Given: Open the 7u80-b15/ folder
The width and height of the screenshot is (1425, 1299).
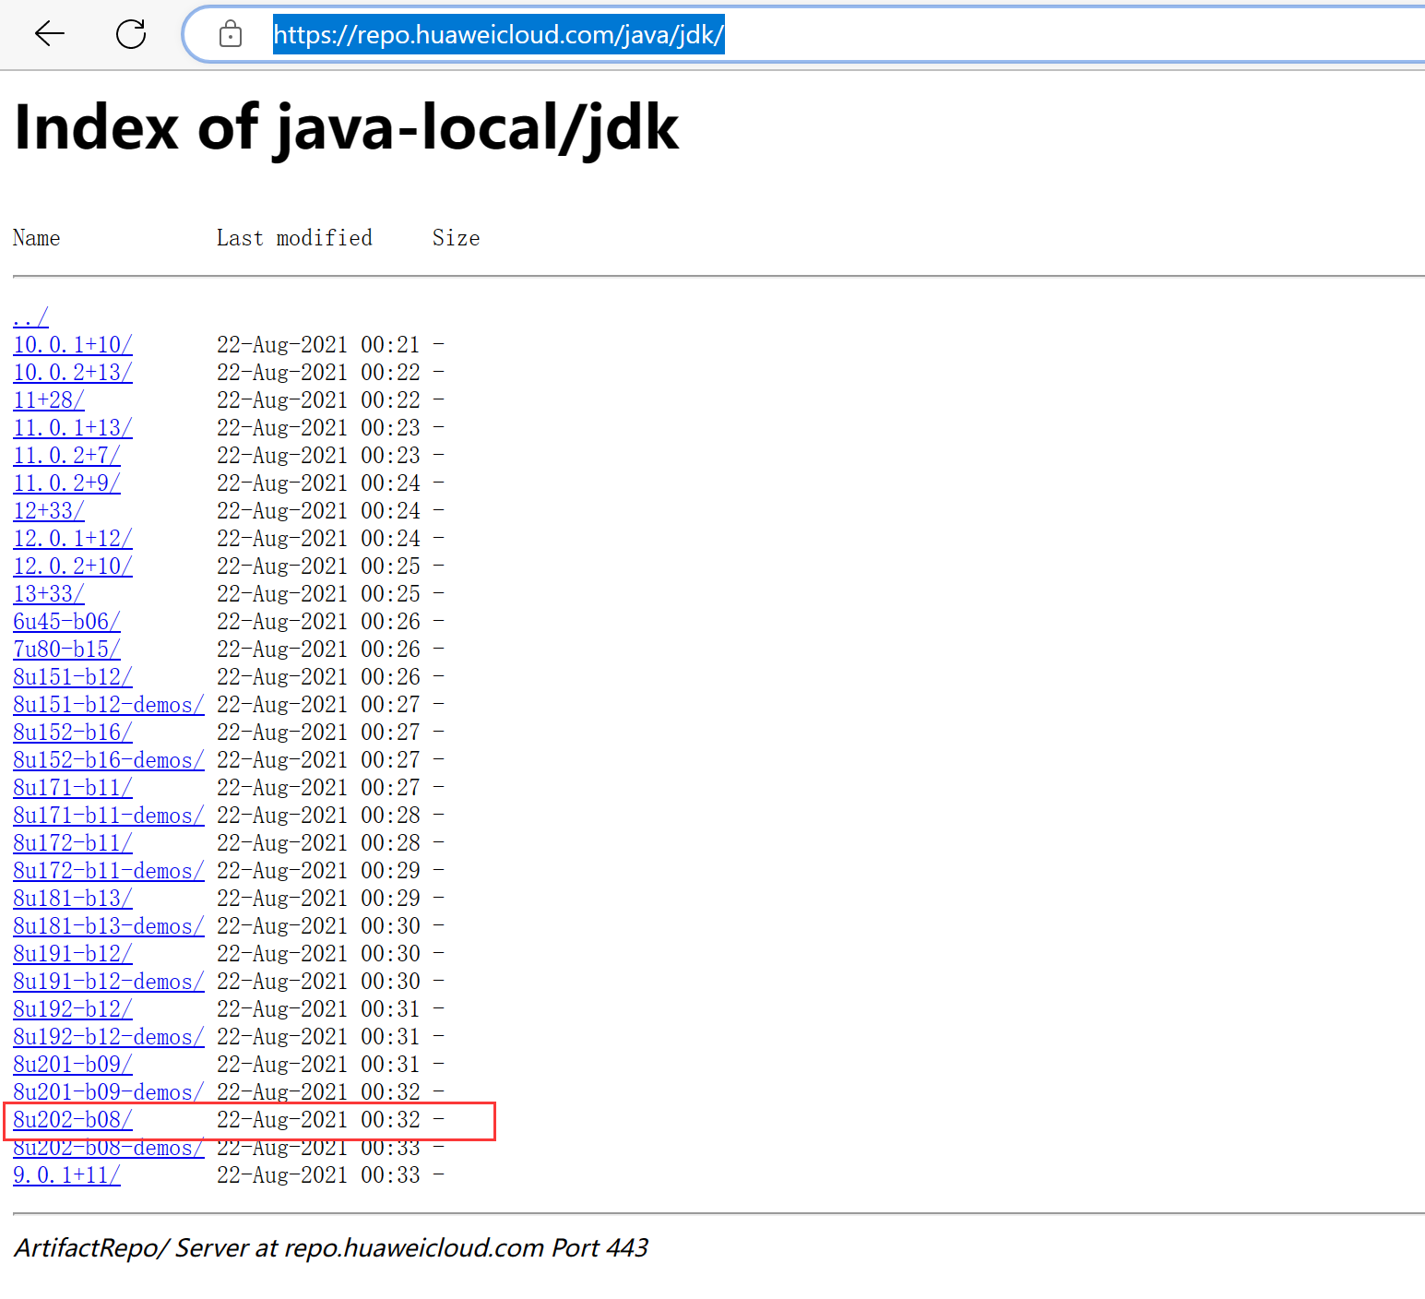Looking at the screenshot, I should point(66,649).
